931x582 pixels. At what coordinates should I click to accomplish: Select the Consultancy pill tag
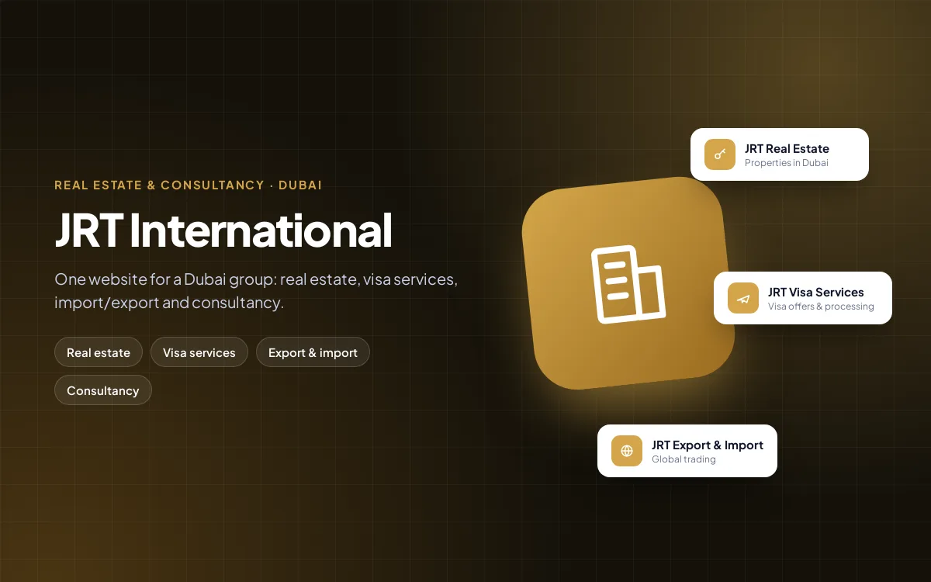[x=103, y=390]
